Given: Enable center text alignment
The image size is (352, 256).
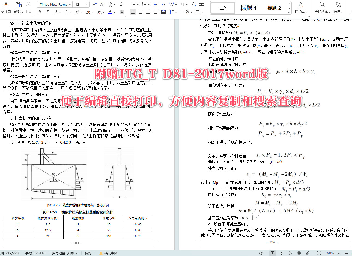Looking at the screenshot, I should tap(140, 13).
